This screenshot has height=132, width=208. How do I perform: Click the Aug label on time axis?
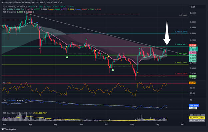[132, 124]
